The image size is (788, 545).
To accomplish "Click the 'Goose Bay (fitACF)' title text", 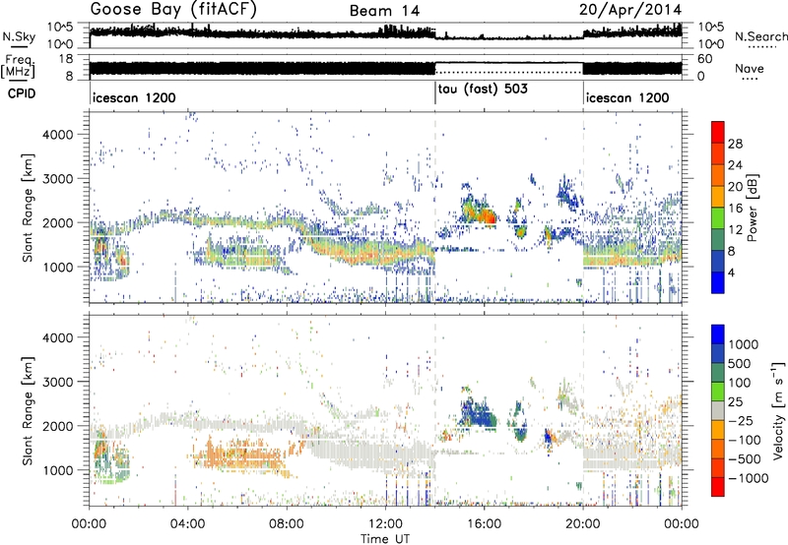I will coord(173,9).
